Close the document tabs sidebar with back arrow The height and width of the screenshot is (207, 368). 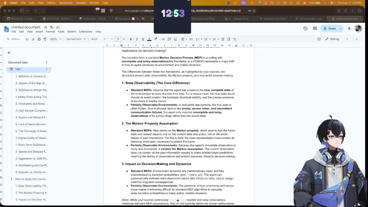pyautogui.click(x=9, y=53)
